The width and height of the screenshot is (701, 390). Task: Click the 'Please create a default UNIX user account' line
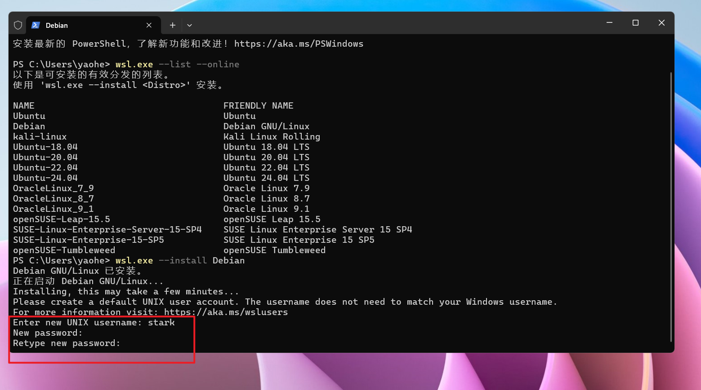pyautogui.click(x=285, y=302)
